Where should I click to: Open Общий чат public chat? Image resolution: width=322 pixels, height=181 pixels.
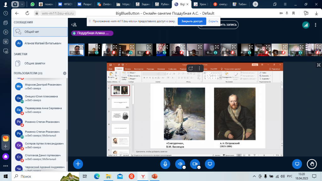click(x=41, y=32)
